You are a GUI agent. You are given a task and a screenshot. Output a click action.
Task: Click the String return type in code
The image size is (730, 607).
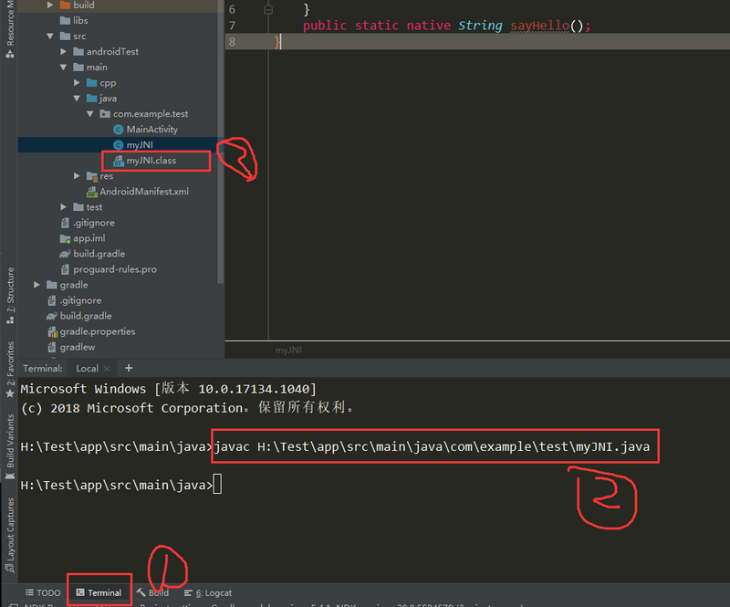click(x=480, y=26)
